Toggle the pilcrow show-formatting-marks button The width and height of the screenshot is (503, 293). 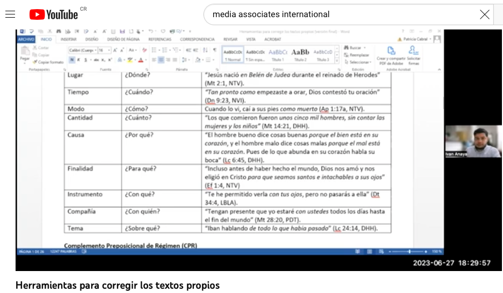(x=215, y=50)
